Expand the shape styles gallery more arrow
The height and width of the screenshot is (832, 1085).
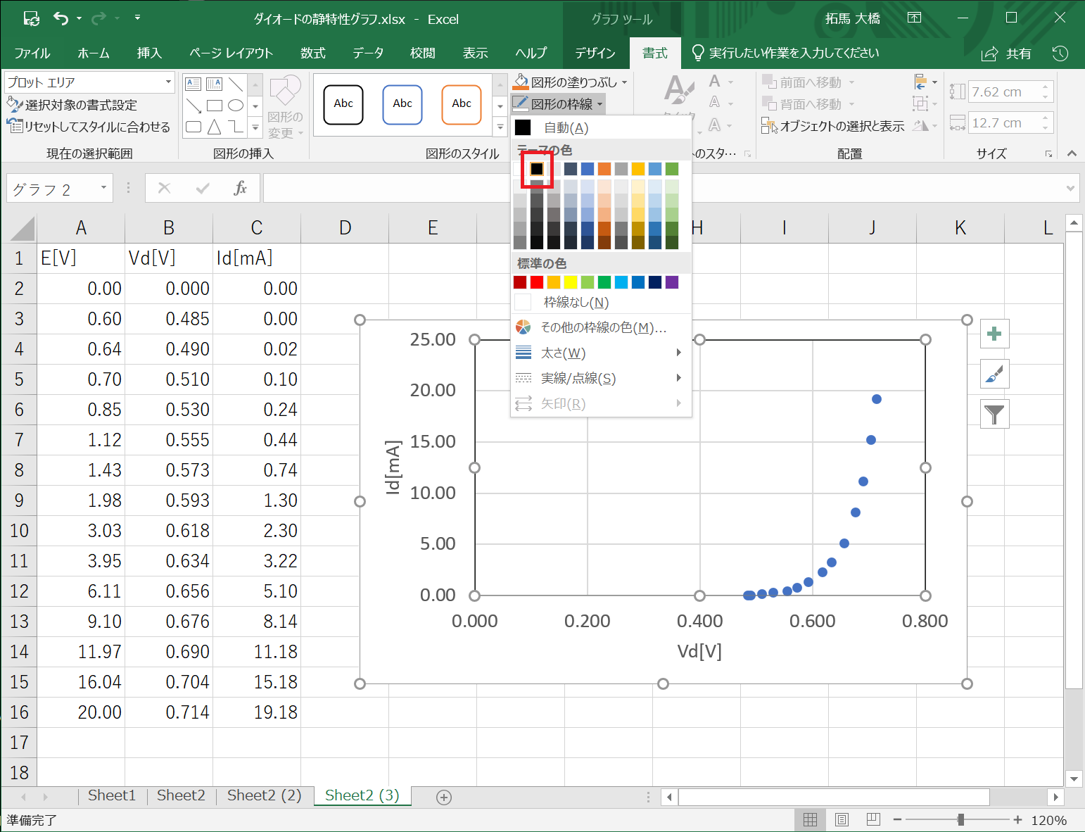pyautogui.click(x=500, y=127)
